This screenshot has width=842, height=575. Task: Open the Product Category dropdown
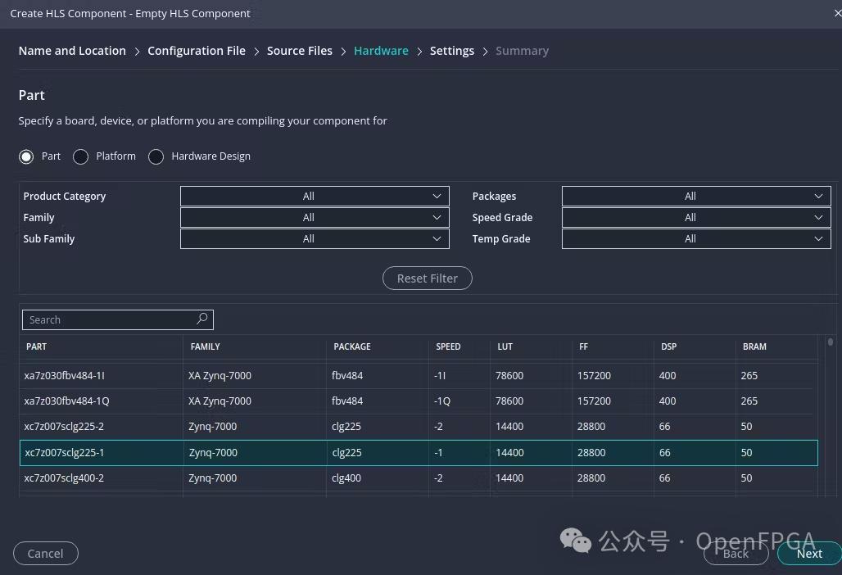click(x=315, y=197)
